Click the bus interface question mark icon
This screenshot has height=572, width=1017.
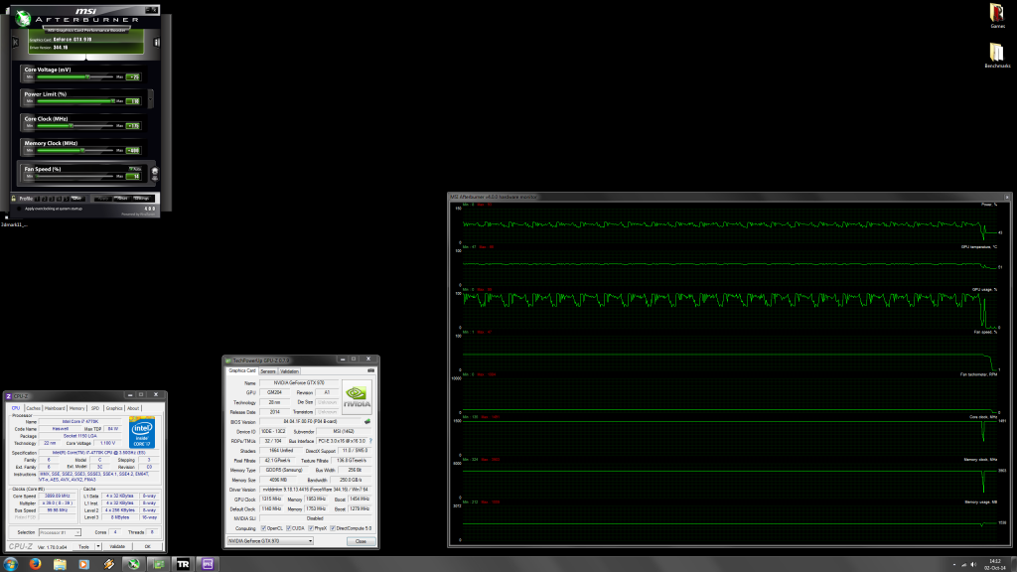click(x=369, y=440)
